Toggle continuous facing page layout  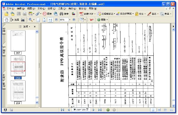(x=171, y=110)
